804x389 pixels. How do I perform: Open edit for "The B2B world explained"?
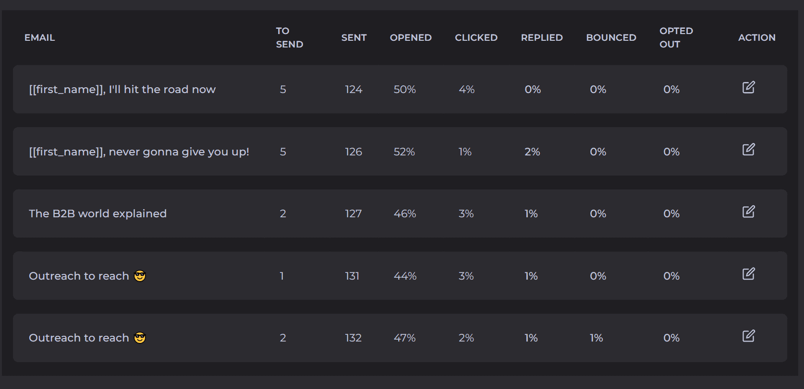[x=748, y=212]
